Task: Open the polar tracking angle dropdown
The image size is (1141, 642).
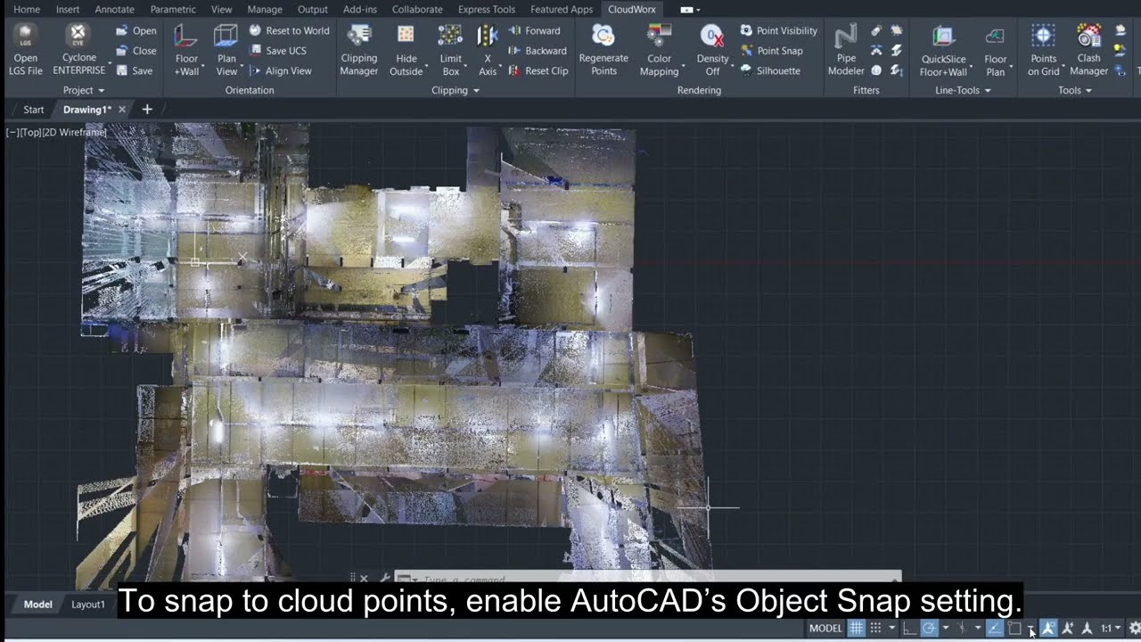Action: (946, 628)
